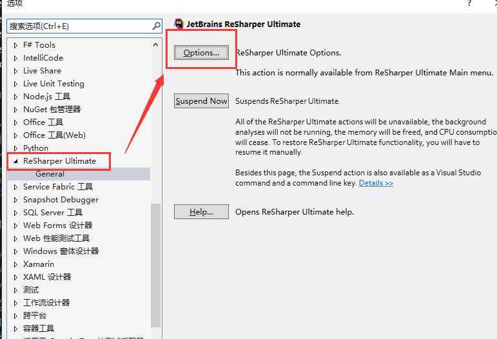This screenshot has height=339, width=497.
Task: Expand the Live Share node
Action: coord(15,72)
